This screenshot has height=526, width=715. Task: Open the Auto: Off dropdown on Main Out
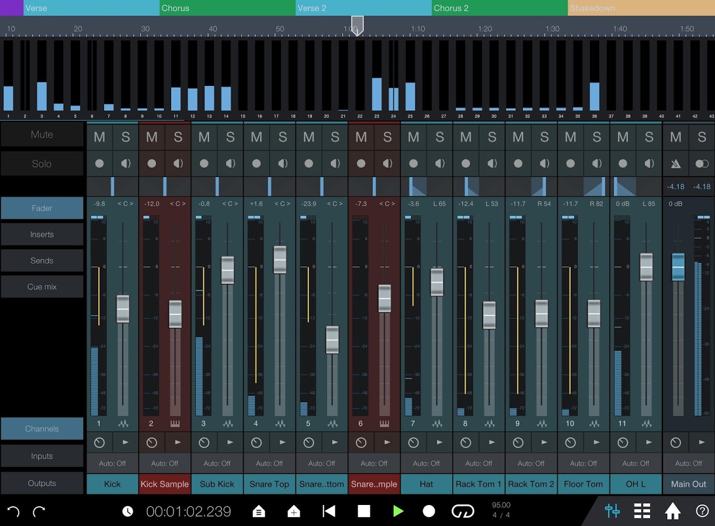[688, 463]
